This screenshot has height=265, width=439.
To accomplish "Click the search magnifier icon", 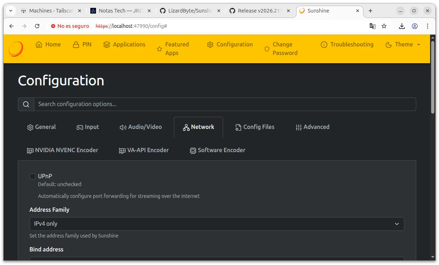I will [x=26, y=104].
